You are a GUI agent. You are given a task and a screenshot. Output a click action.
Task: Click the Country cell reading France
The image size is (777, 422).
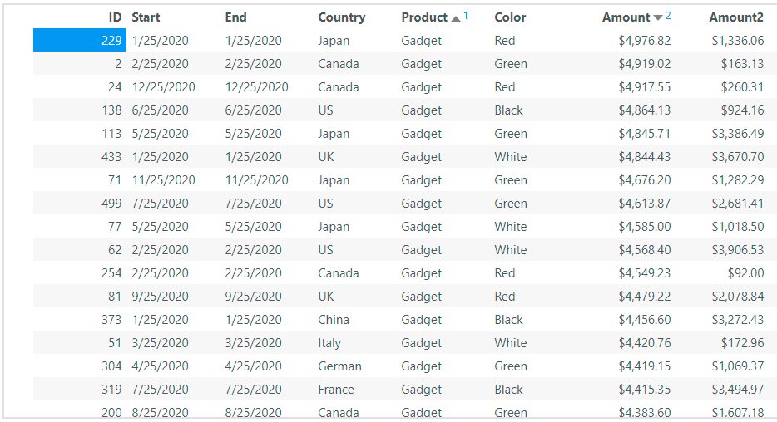pos(336,390)
